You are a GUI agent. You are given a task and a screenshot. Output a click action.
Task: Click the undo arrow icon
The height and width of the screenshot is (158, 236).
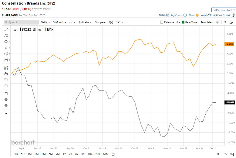coord(6,80)
